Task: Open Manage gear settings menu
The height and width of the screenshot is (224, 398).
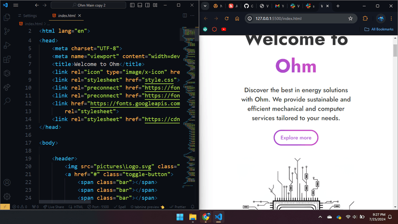Action: [x=7, y=196]
